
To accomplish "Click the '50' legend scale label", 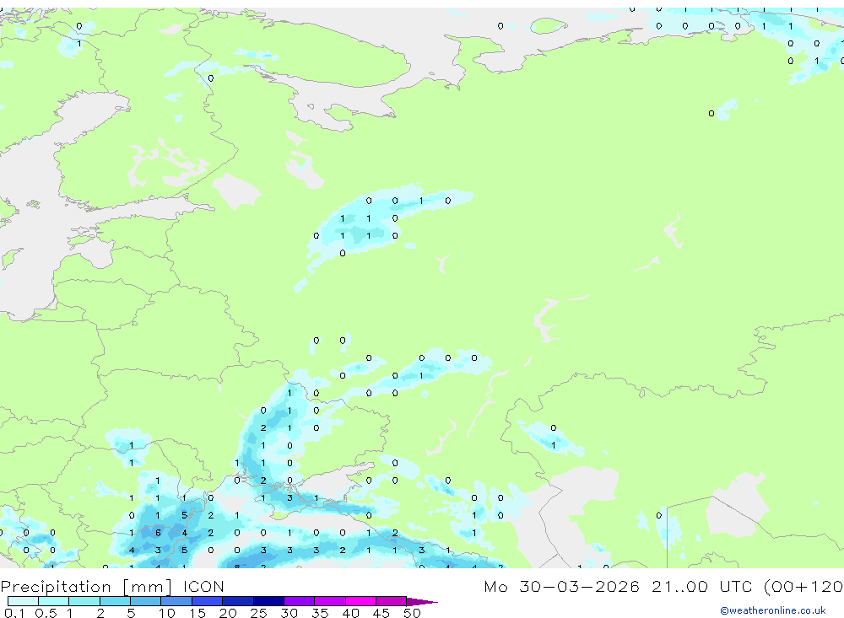I will pos(412,613).
